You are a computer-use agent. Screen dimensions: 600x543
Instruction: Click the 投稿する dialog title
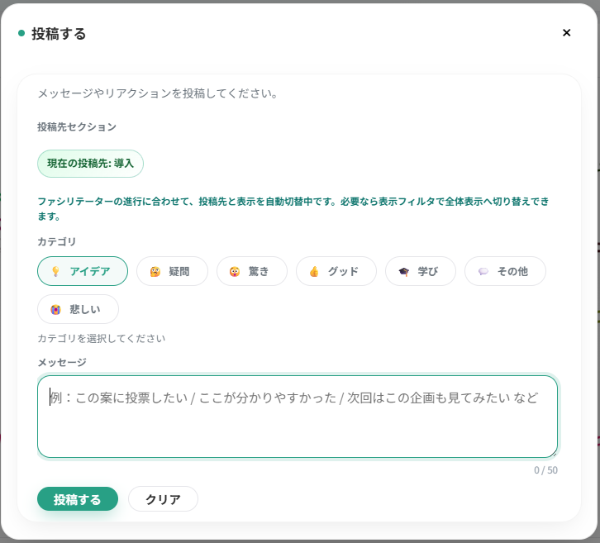coord(59,34)
